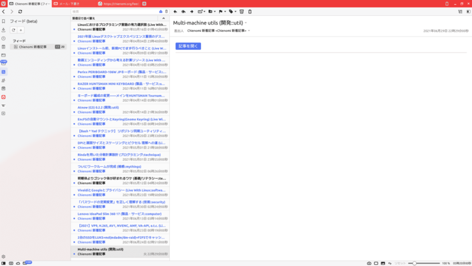Screen dimensions: 472x266
Task: Open the Wikipedia web panel
Action: tap(3, 106)
